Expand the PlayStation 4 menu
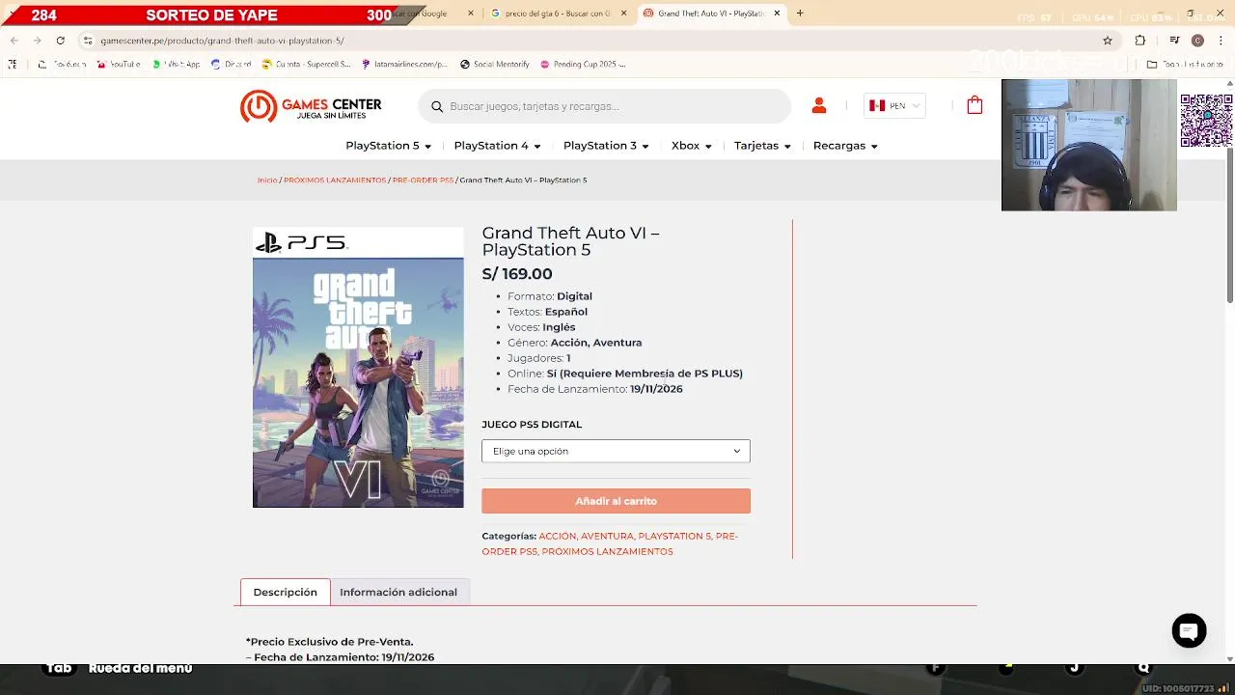Viewport: 1235px width, 695px height. coord(497,146)
